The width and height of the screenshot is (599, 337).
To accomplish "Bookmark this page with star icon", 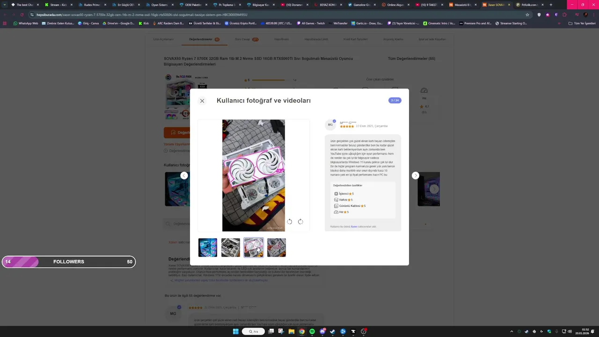I will pos(527,15).
